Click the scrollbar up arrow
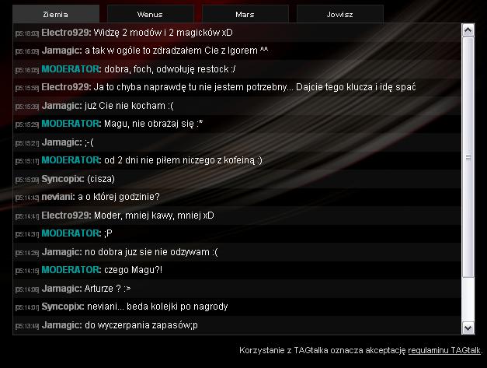This screenshot has height=368, width=487. (x=468, y=30)
